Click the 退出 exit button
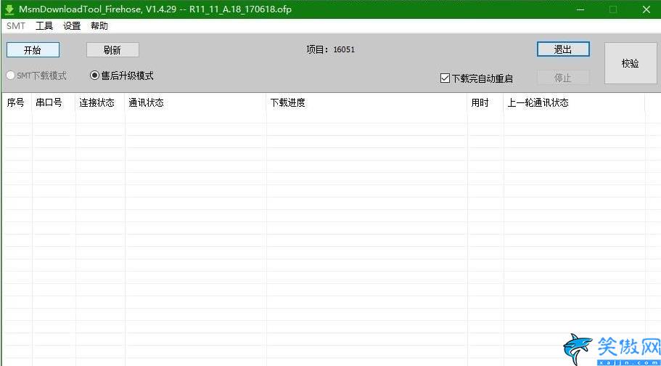This screenshot has height=366, width=661. (x=563, y=49)
